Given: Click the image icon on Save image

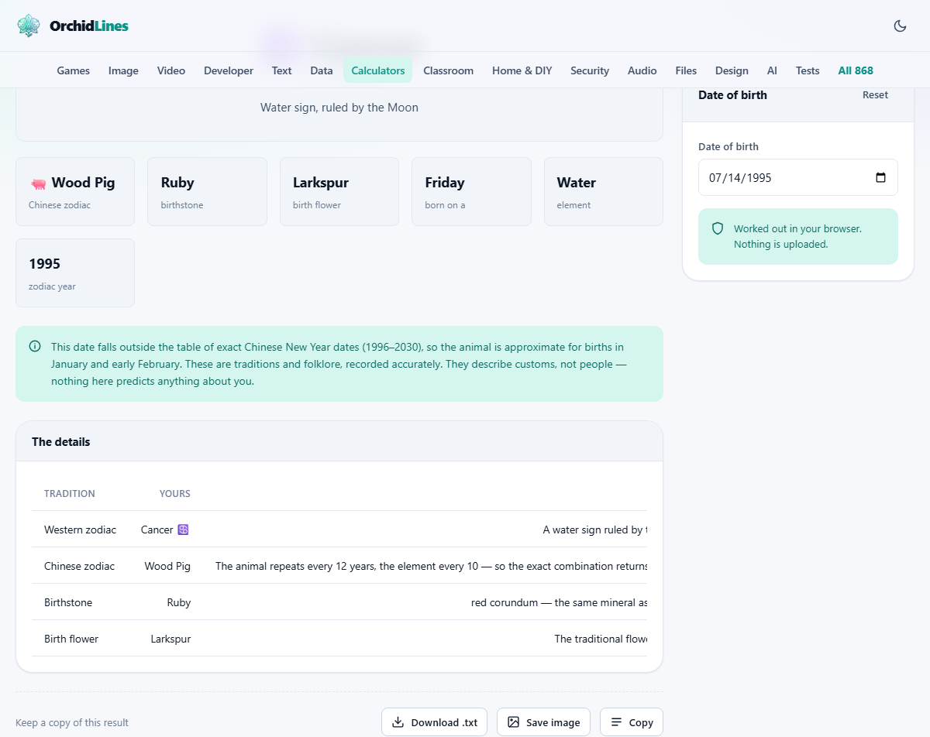Looking at the screenshot, I should 513,722.
